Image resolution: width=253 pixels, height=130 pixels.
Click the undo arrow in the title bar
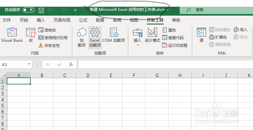(51, 10)
